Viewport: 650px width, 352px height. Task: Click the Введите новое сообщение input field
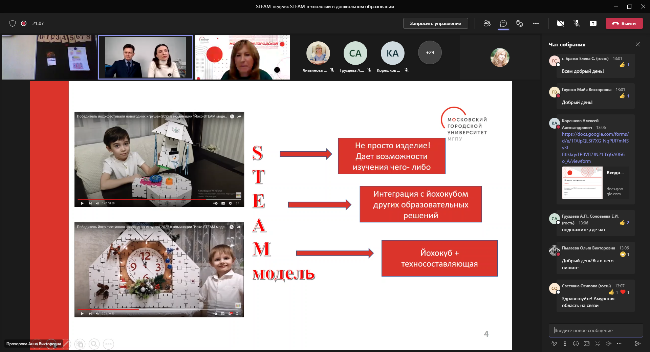pos(596,330)
